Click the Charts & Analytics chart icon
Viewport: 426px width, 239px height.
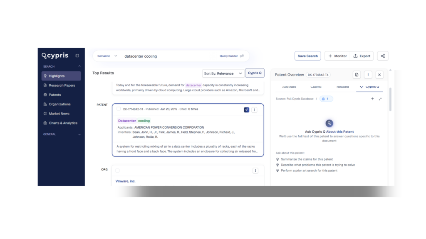pyautogui.click(x=45, y=123)
